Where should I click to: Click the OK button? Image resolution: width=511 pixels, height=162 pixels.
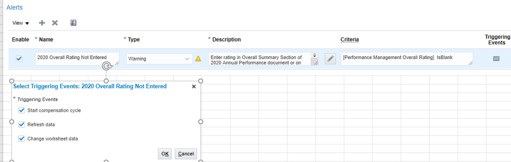point(165,154)
